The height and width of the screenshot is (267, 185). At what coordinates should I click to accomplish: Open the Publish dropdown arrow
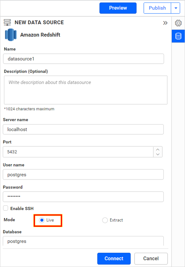[176, 8]
